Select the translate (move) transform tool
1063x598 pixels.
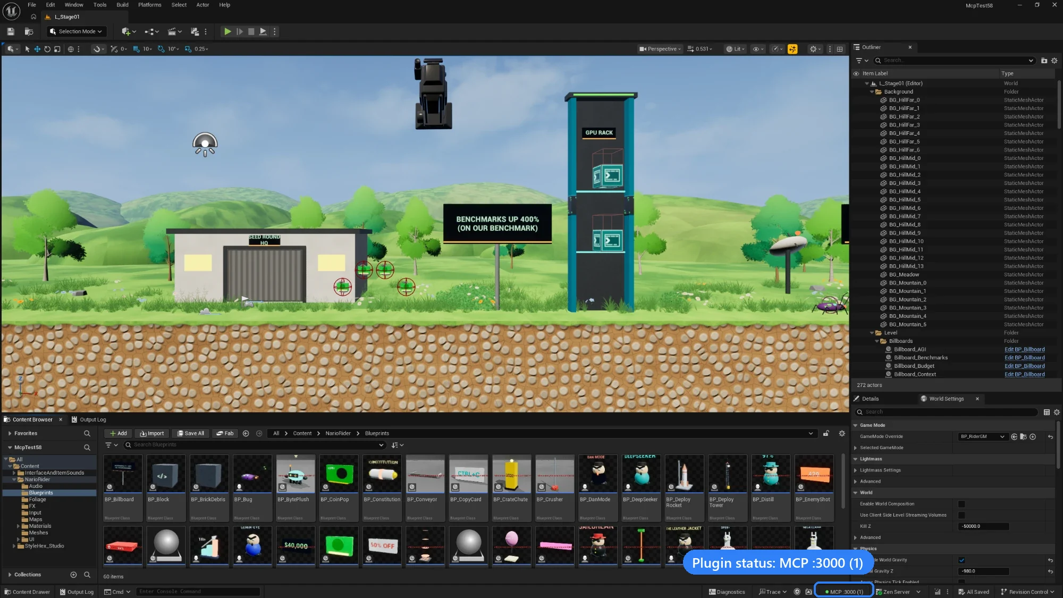point(37,49)
